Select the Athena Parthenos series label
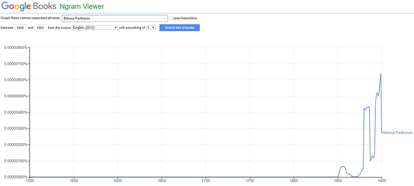The image size is (414, 186). click(397, 133)
